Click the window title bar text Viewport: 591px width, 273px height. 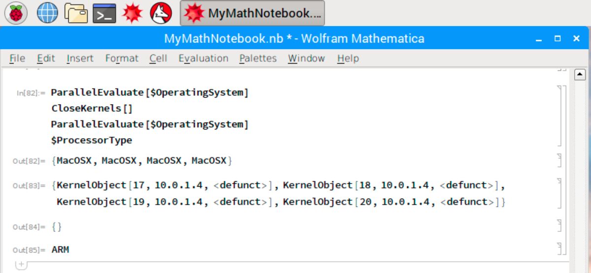point(294,38)
